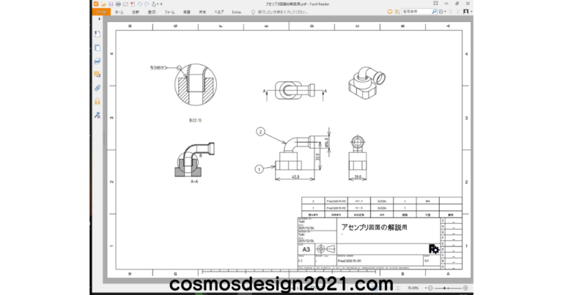
Task: Click zoom in plus button
Action: (x=464, y=288)
